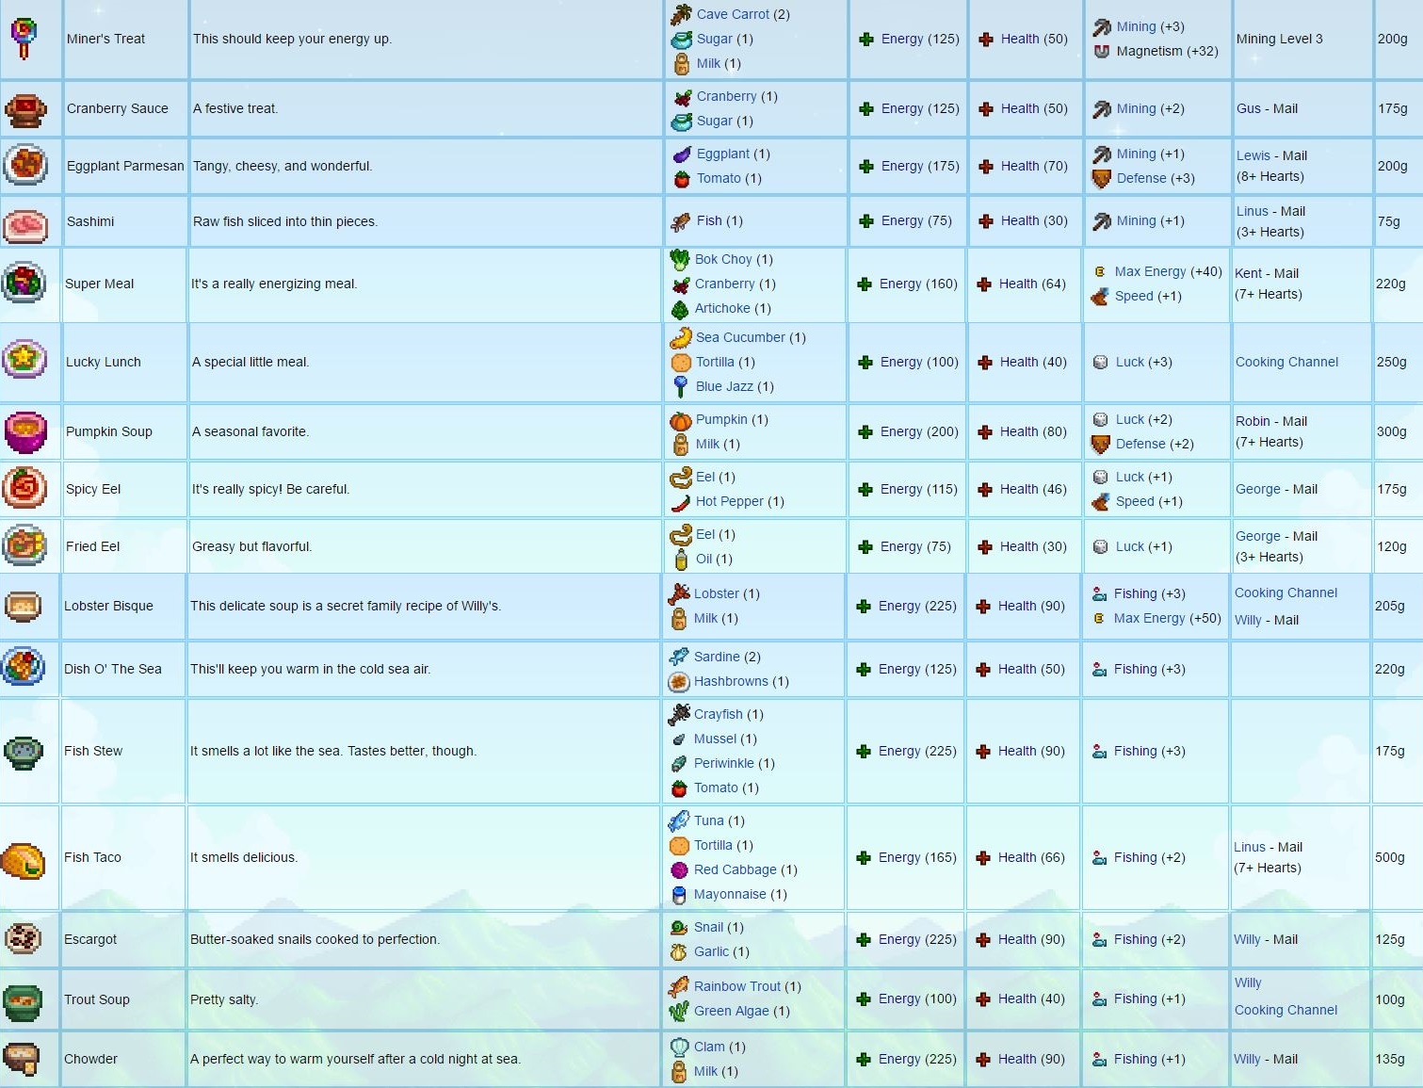
Task: Open the Tuna ingredient link
Action: 709,820
